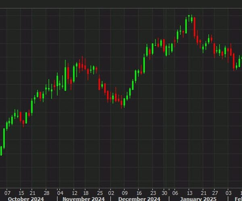
Task: Click the 23 date tick label
Action: click(153, 193)
